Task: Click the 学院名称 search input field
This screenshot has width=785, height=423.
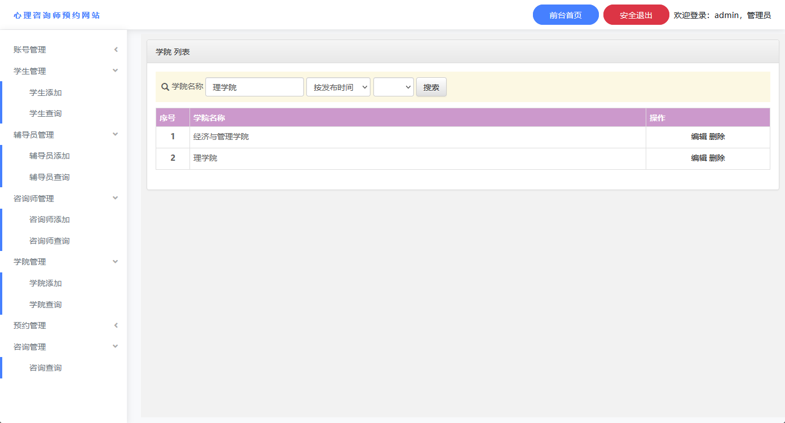Action: pyautogui.click(x=254, y=87)
